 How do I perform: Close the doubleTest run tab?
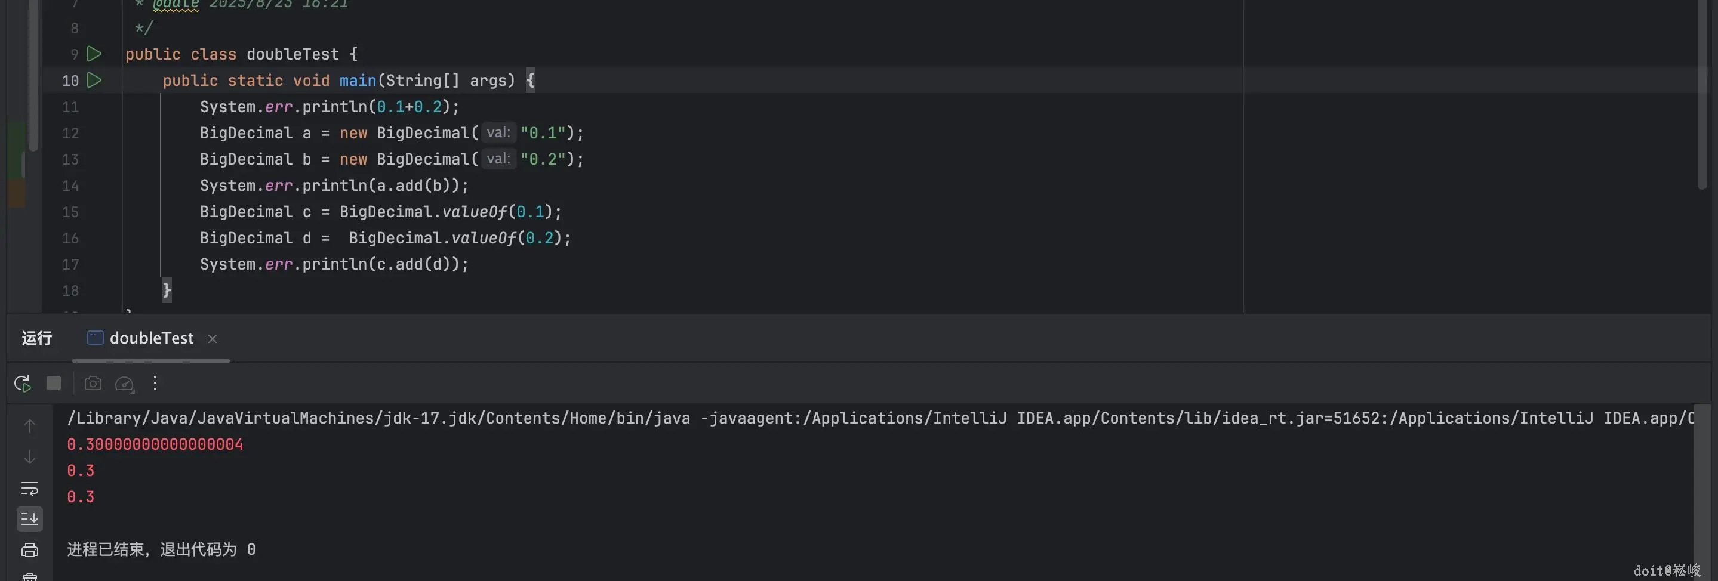click(x=212, y=339)
